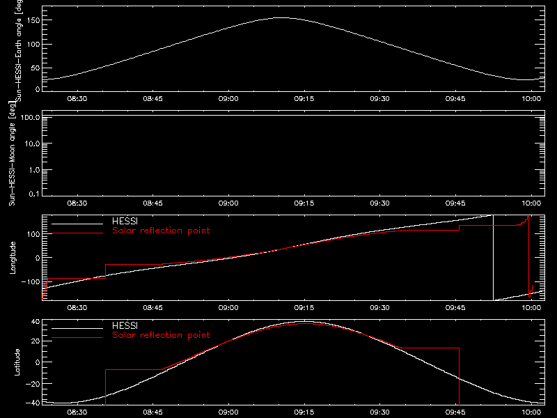
Task: Click 10.0 tick on Moon angle axis
Action: tap(33, 144)
